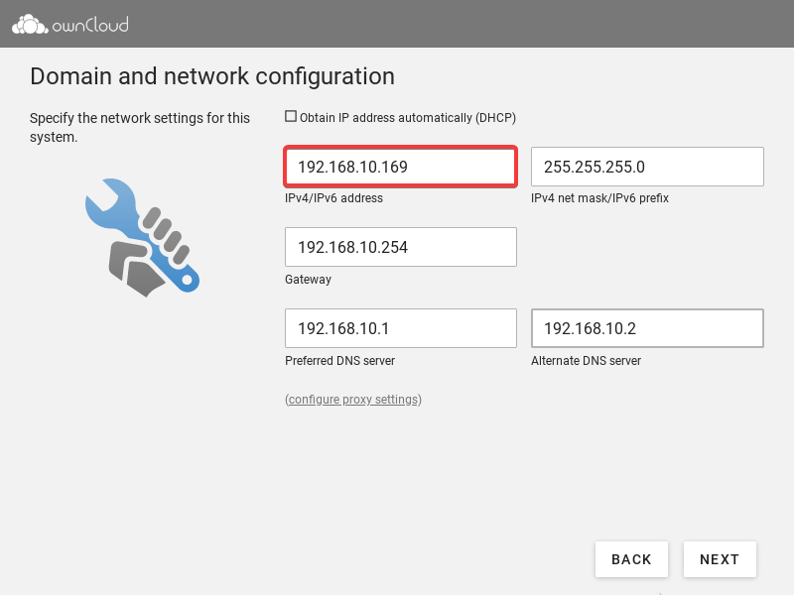This screenshot has width=794, height=595.
Task: Click the wrench and pen illustration
Action: point(142,237)
